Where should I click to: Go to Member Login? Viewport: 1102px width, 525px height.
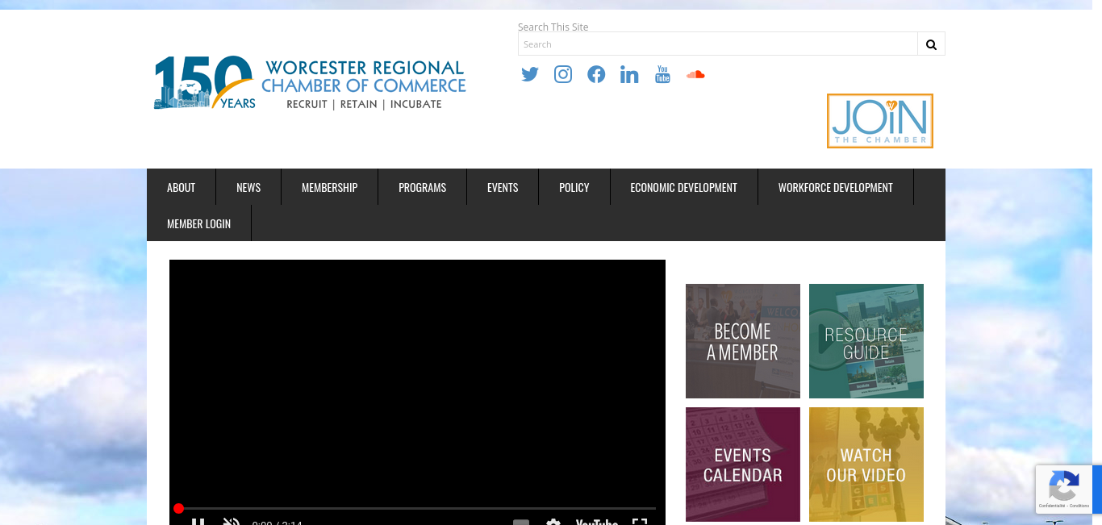coord(198,223)
